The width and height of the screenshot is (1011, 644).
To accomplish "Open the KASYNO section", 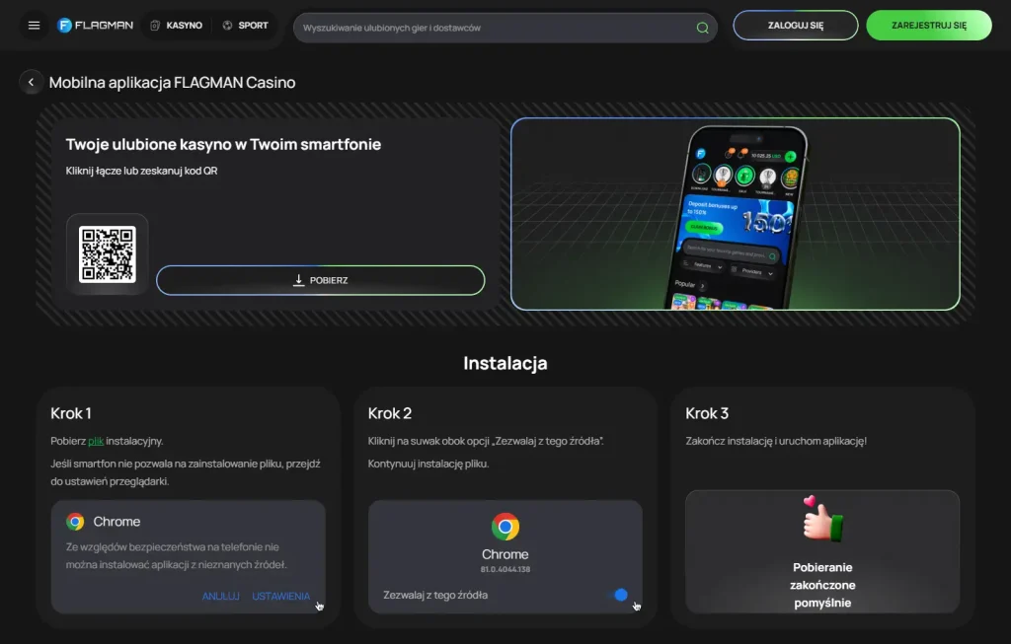I will coord(176,26).
